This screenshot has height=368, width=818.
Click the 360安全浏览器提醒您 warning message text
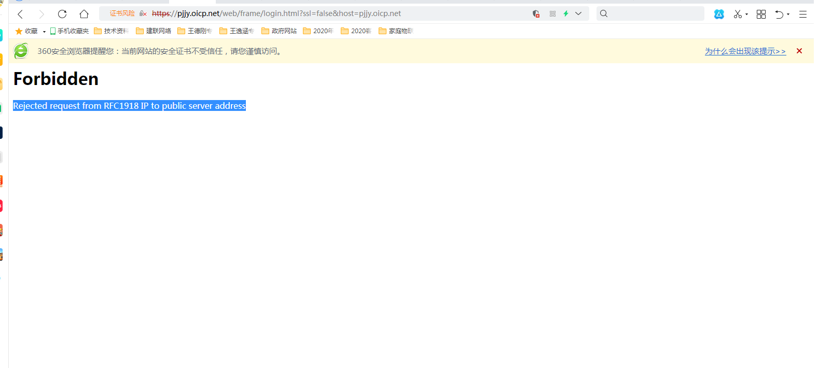coord(160,51)
